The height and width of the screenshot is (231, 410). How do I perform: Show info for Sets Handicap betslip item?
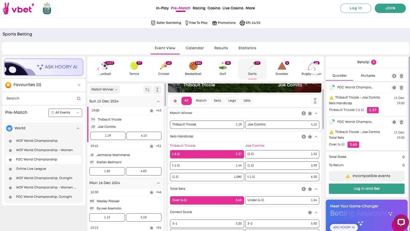click(x=394, y=88)
